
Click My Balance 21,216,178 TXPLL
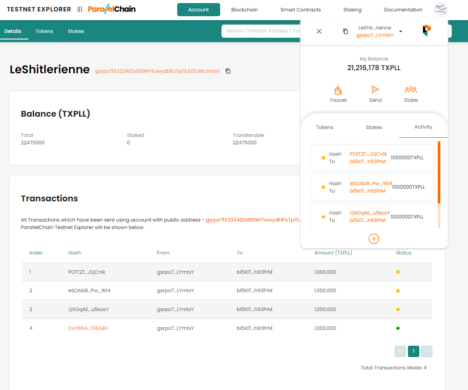point(374,68)
